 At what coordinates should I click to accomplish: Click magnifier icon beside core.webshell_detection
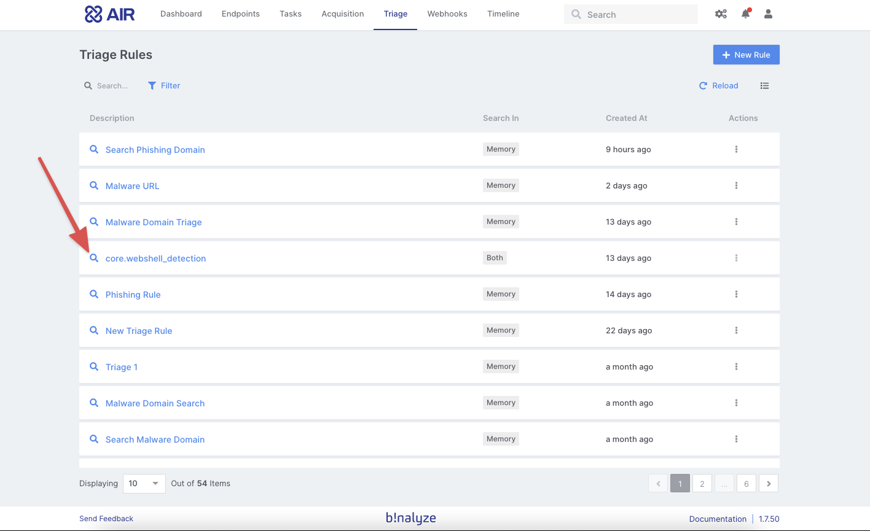coord(94,258)
